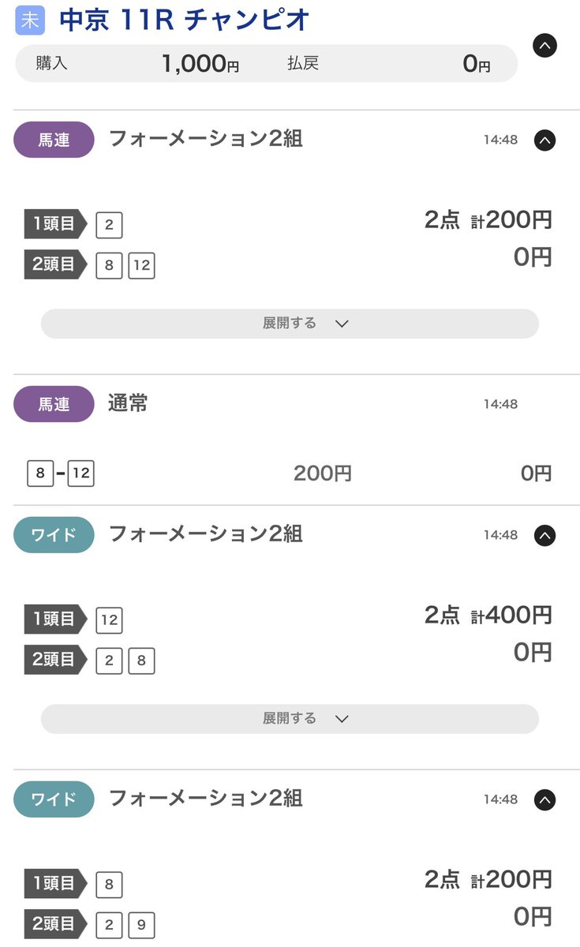This screenshot has height=947, width=580.
Task: Tap horse 8 in the 8-12 通常 bet
Action: 39,473
